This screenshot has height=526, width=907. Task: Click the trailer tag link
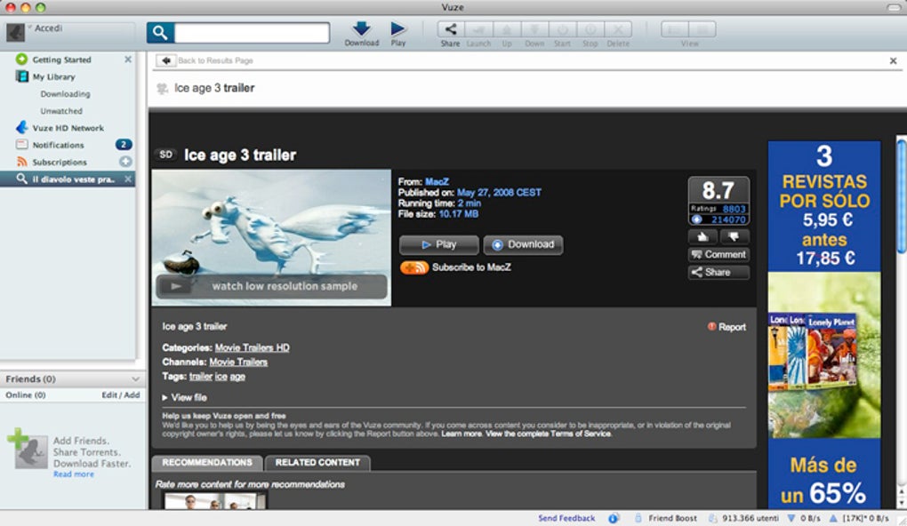coord(201,377)
